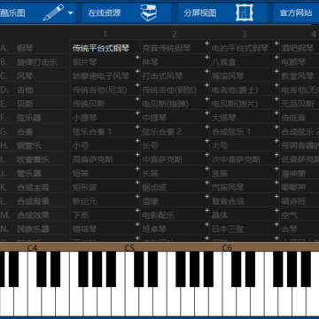Select the 复音合成 instrument

click(228, 201)
